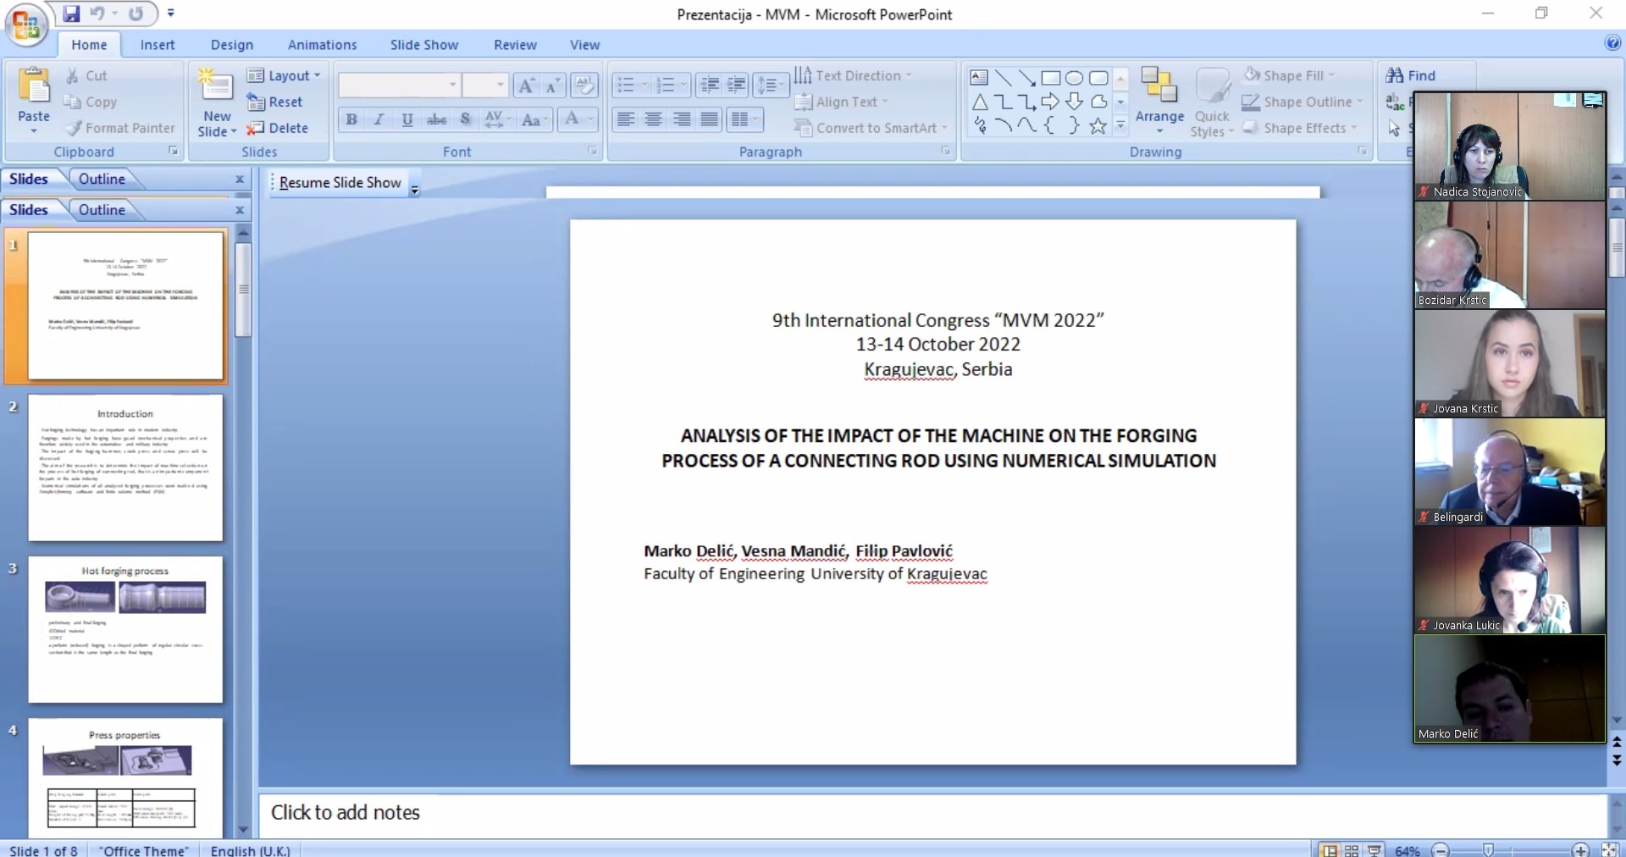
Task: Click the Increase Font Size icon
Action: [526, 85]
